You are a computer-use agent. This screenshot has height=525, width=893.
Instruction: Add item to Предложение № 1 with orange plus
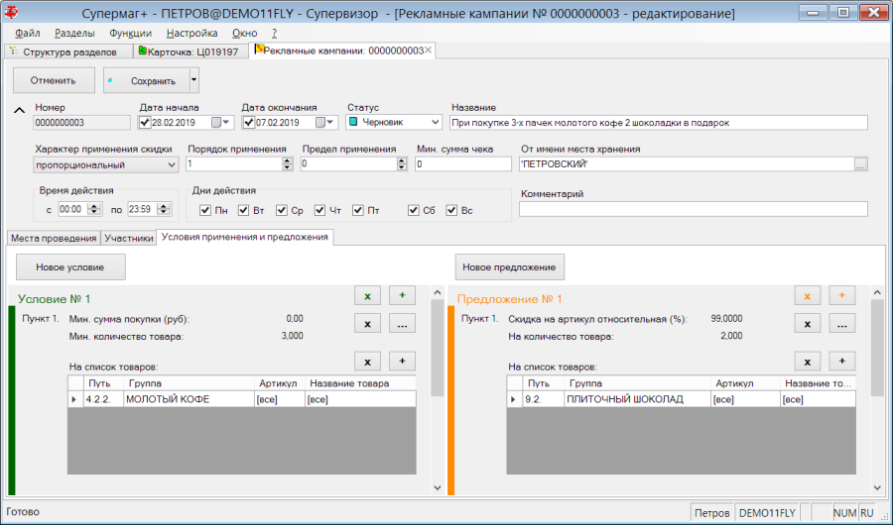point(841,296)
